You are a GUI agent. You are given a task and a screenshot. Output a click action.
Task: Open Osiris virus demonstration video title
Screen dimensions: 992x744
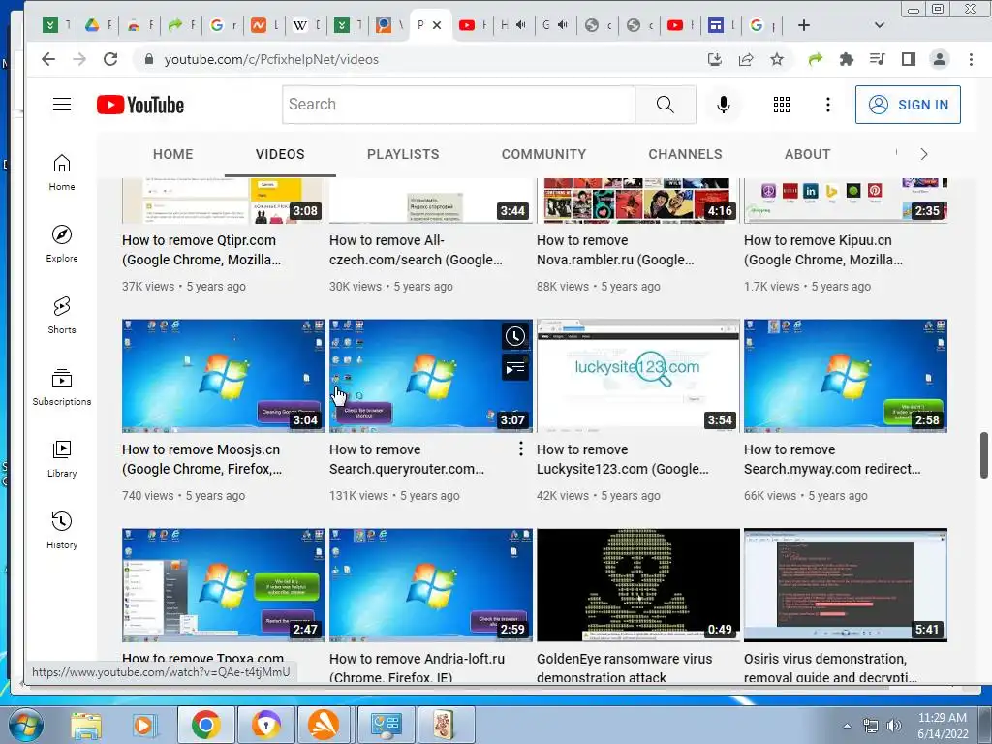(830, 666)
